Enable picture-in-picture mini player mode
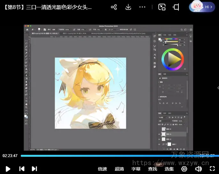Image resolution: width=219 pixels, height=174 pixels. 162,7
